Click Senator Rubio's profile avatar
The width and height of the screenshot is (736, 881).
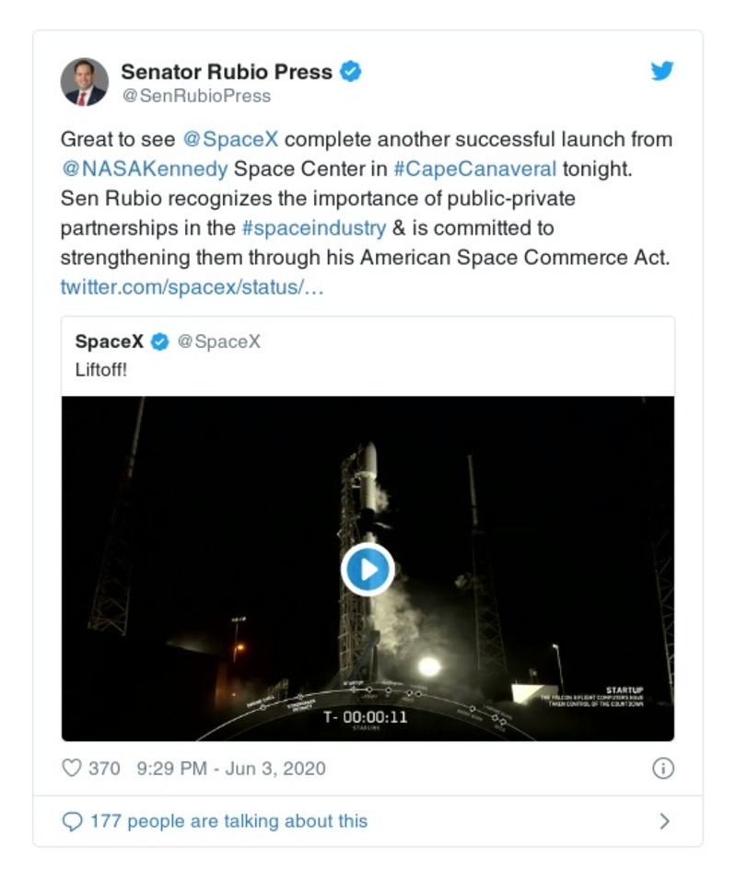coord(84,82)
